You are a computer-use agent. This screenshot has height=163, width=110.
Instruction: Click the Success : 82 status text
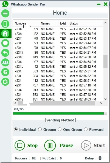click(25, 158)
